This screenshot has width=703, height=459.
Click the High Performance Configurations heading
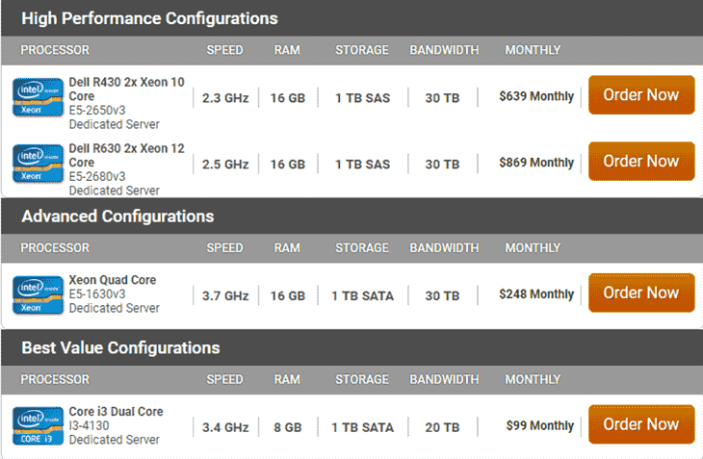point(149,18)
